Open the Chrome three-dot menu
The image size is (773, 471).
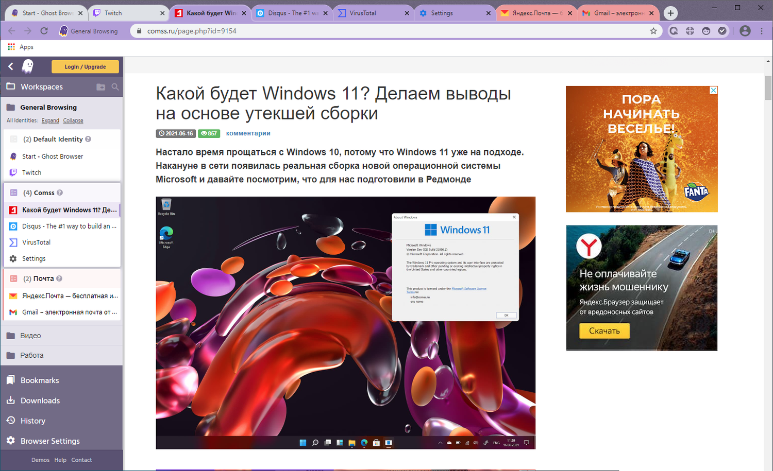762,31
